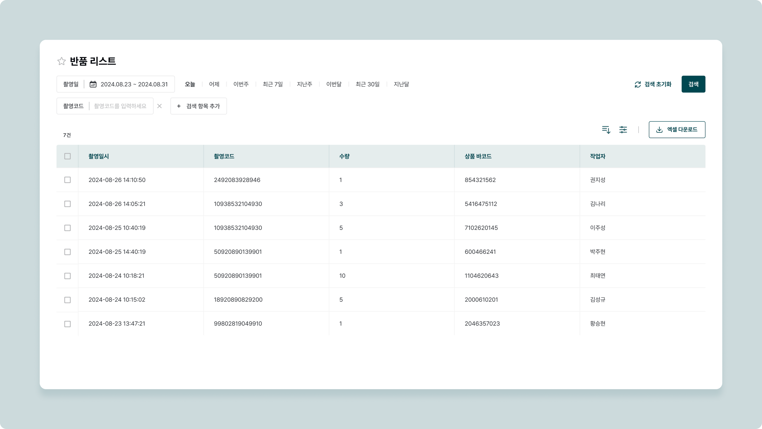Click the refresh icon in 검색 초기화

point(638,84)
